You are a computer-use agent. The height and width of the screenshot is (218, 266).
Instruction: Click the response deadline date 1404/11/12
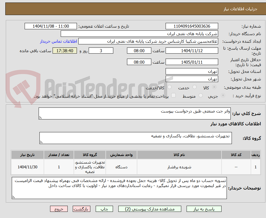coord(192,51)
